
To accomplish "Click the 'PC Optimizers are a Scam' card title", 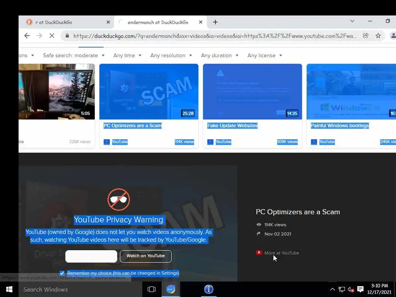I will point(133,126).
